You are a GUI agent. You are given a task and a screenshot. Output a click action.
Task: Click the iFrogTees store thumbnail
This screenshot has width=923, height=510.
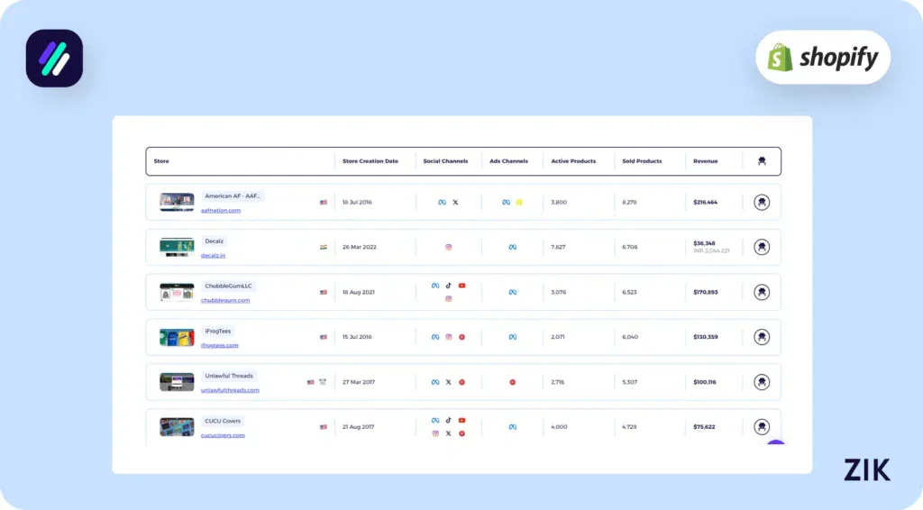(x=177, y=337)
